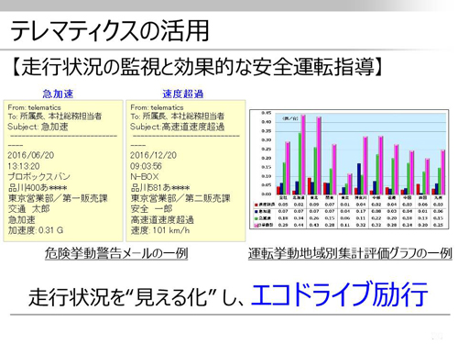Click 高速道速度超過 line above the speed value
Viewport: 458px width, 344px height.
point(162,219)
